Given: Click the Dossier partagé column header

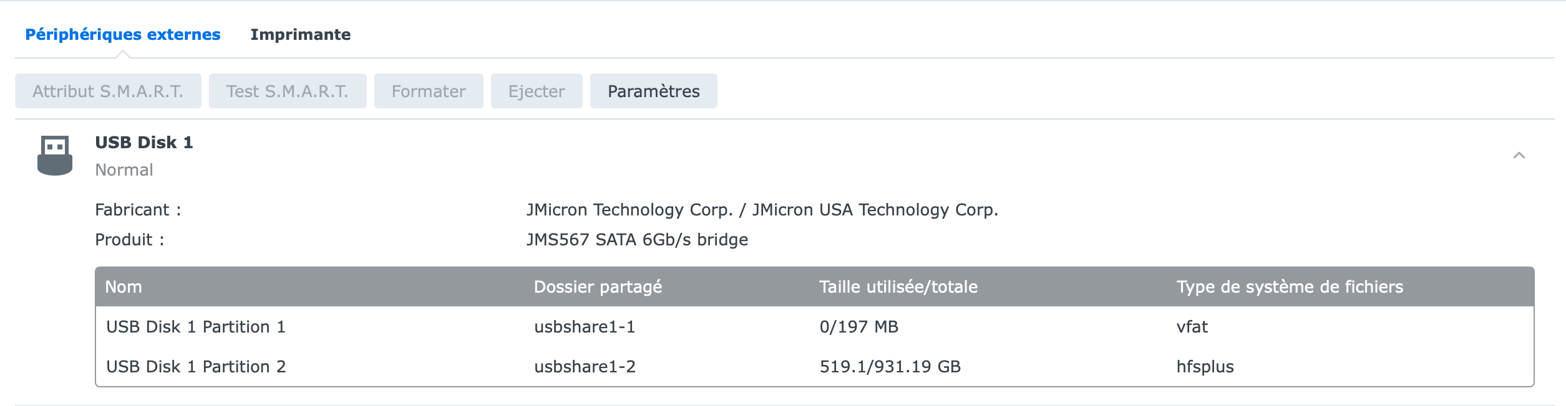Looking at the screenshot, I should tap(598, 287).
